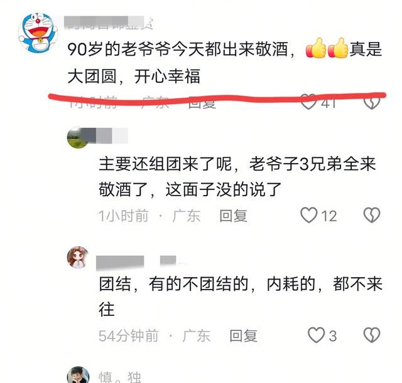Like the 团结 comment with 3 likes
Screen dimensions: 402x383
click(x=316, y=335)
